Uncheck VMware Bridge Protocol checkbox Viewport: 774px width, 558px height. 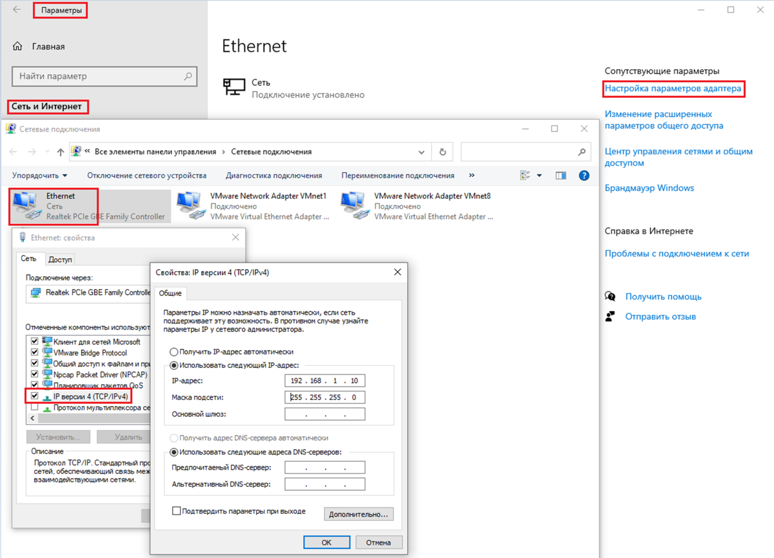pos(35,352)
